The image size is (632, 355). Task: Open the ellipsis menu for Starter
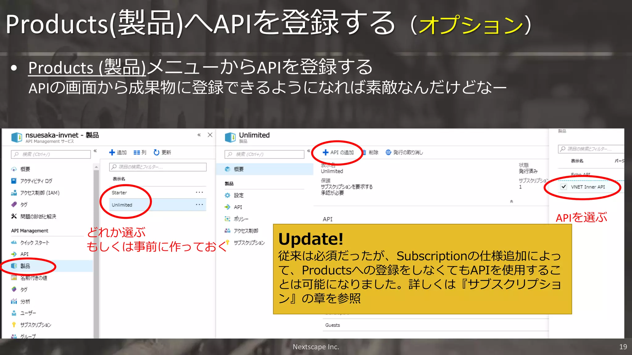(x=199, y=192)
